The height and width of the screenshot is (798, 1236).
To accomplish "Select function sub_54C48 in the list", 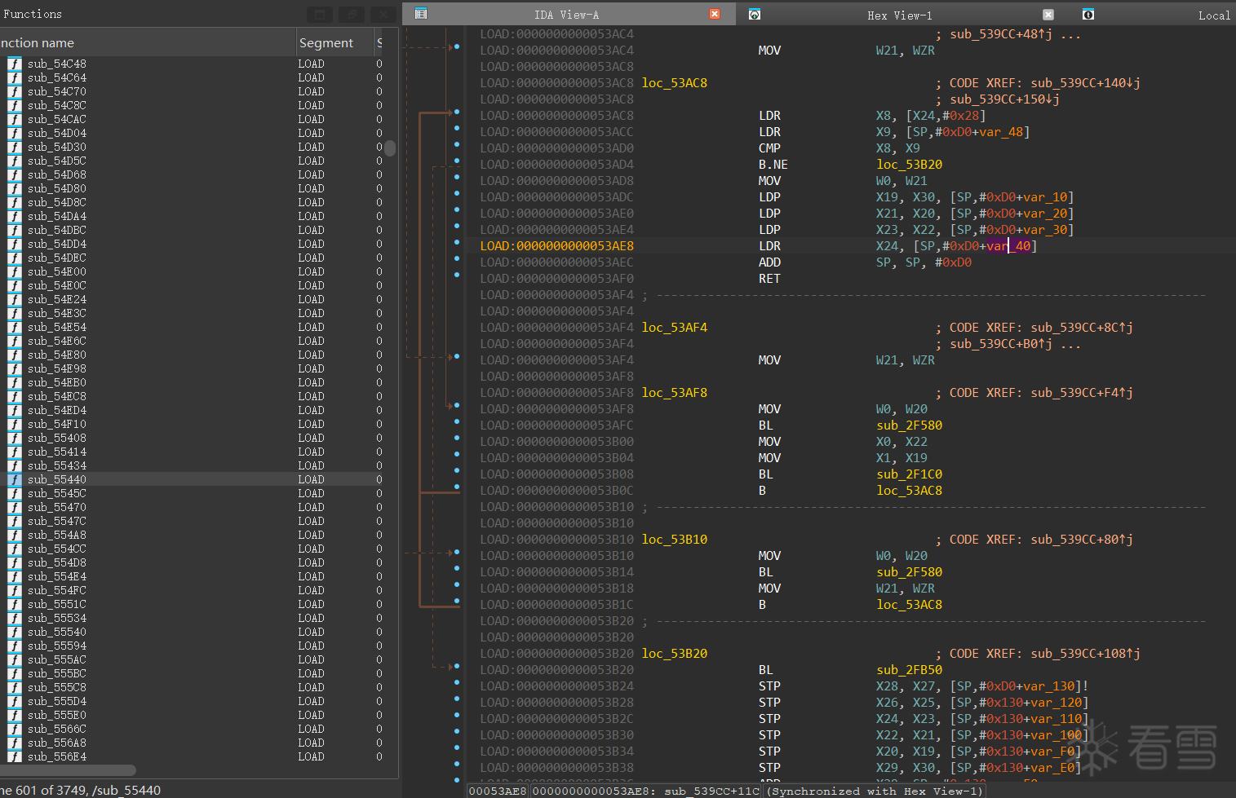I will tap(56, 64).
